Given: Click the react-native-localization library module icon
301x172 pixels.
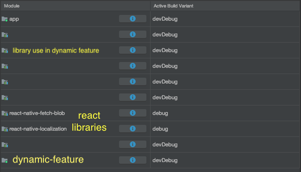Looking at the screenshot, I should (x=5, y=129).
